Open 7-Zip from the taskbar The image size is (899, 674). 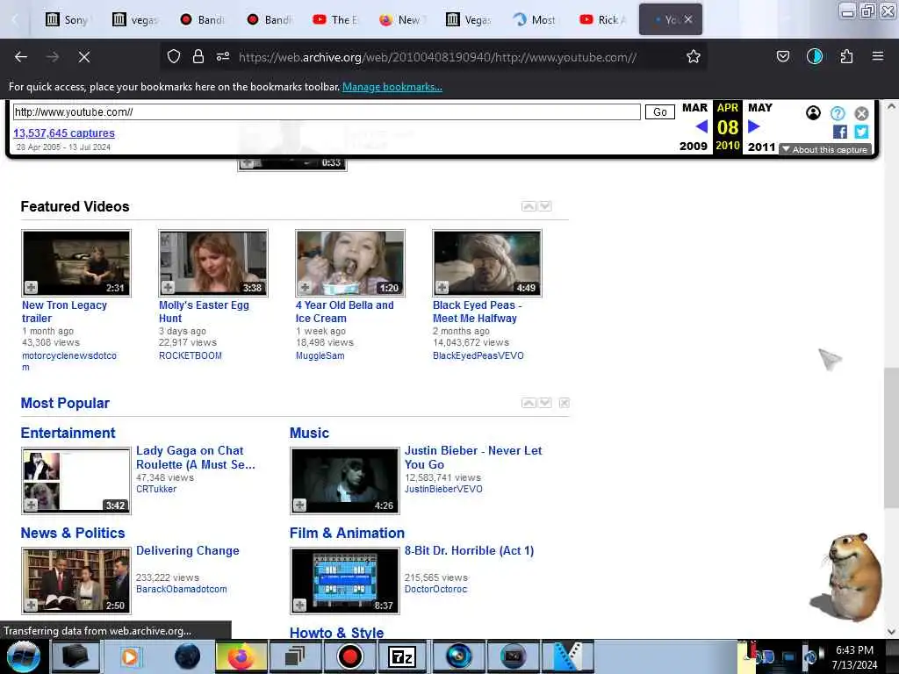point(402,656)
